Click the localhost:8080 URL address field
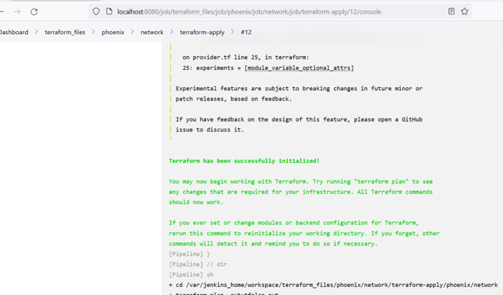 point(267,11)
